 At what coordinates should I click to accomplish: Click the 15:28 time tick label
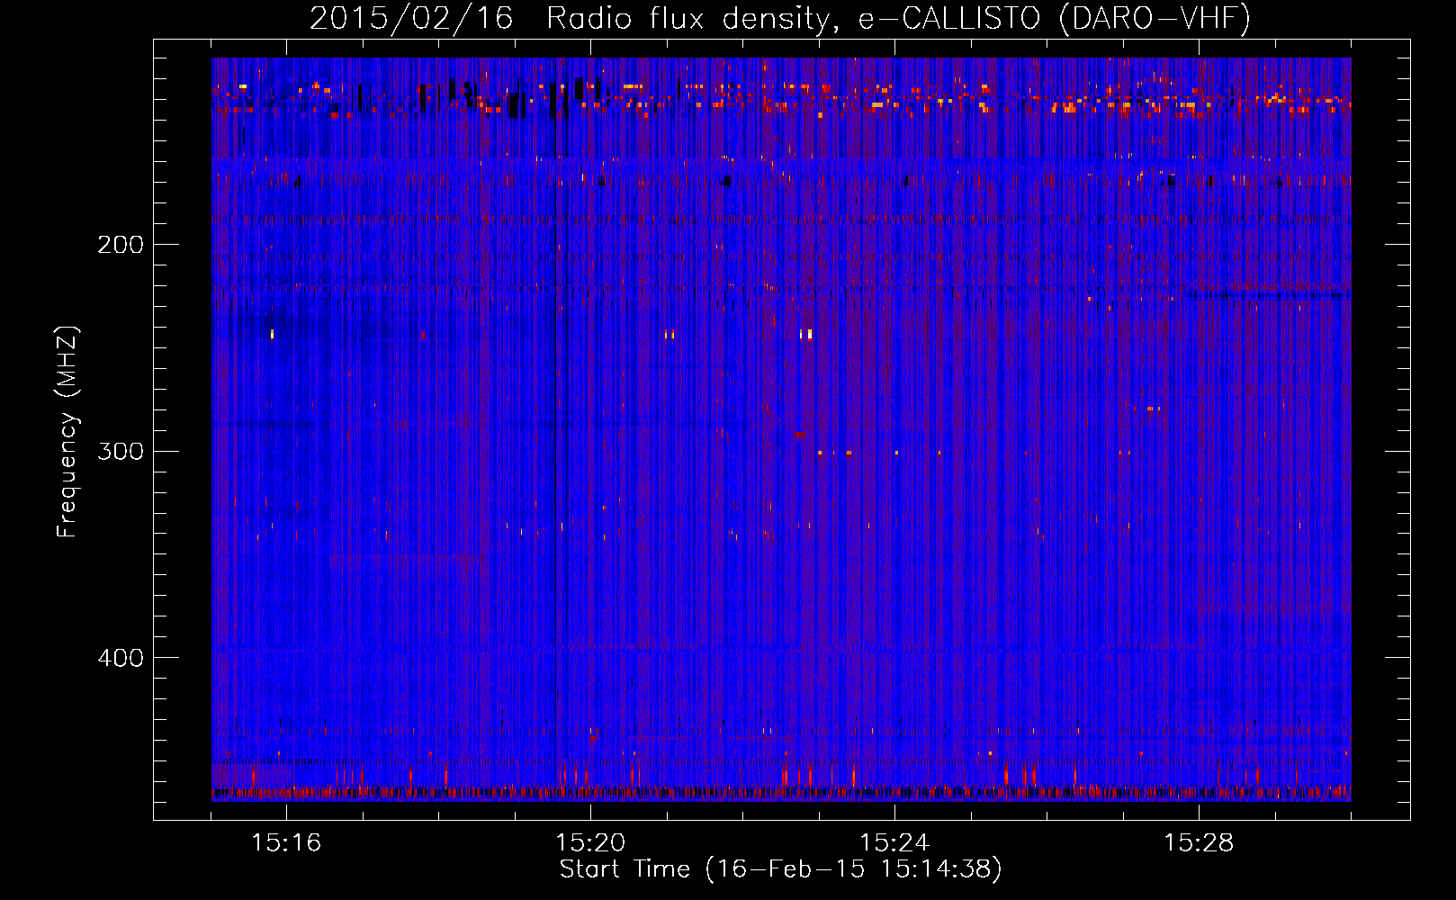pyautogui.click(x=1199, y=843)
